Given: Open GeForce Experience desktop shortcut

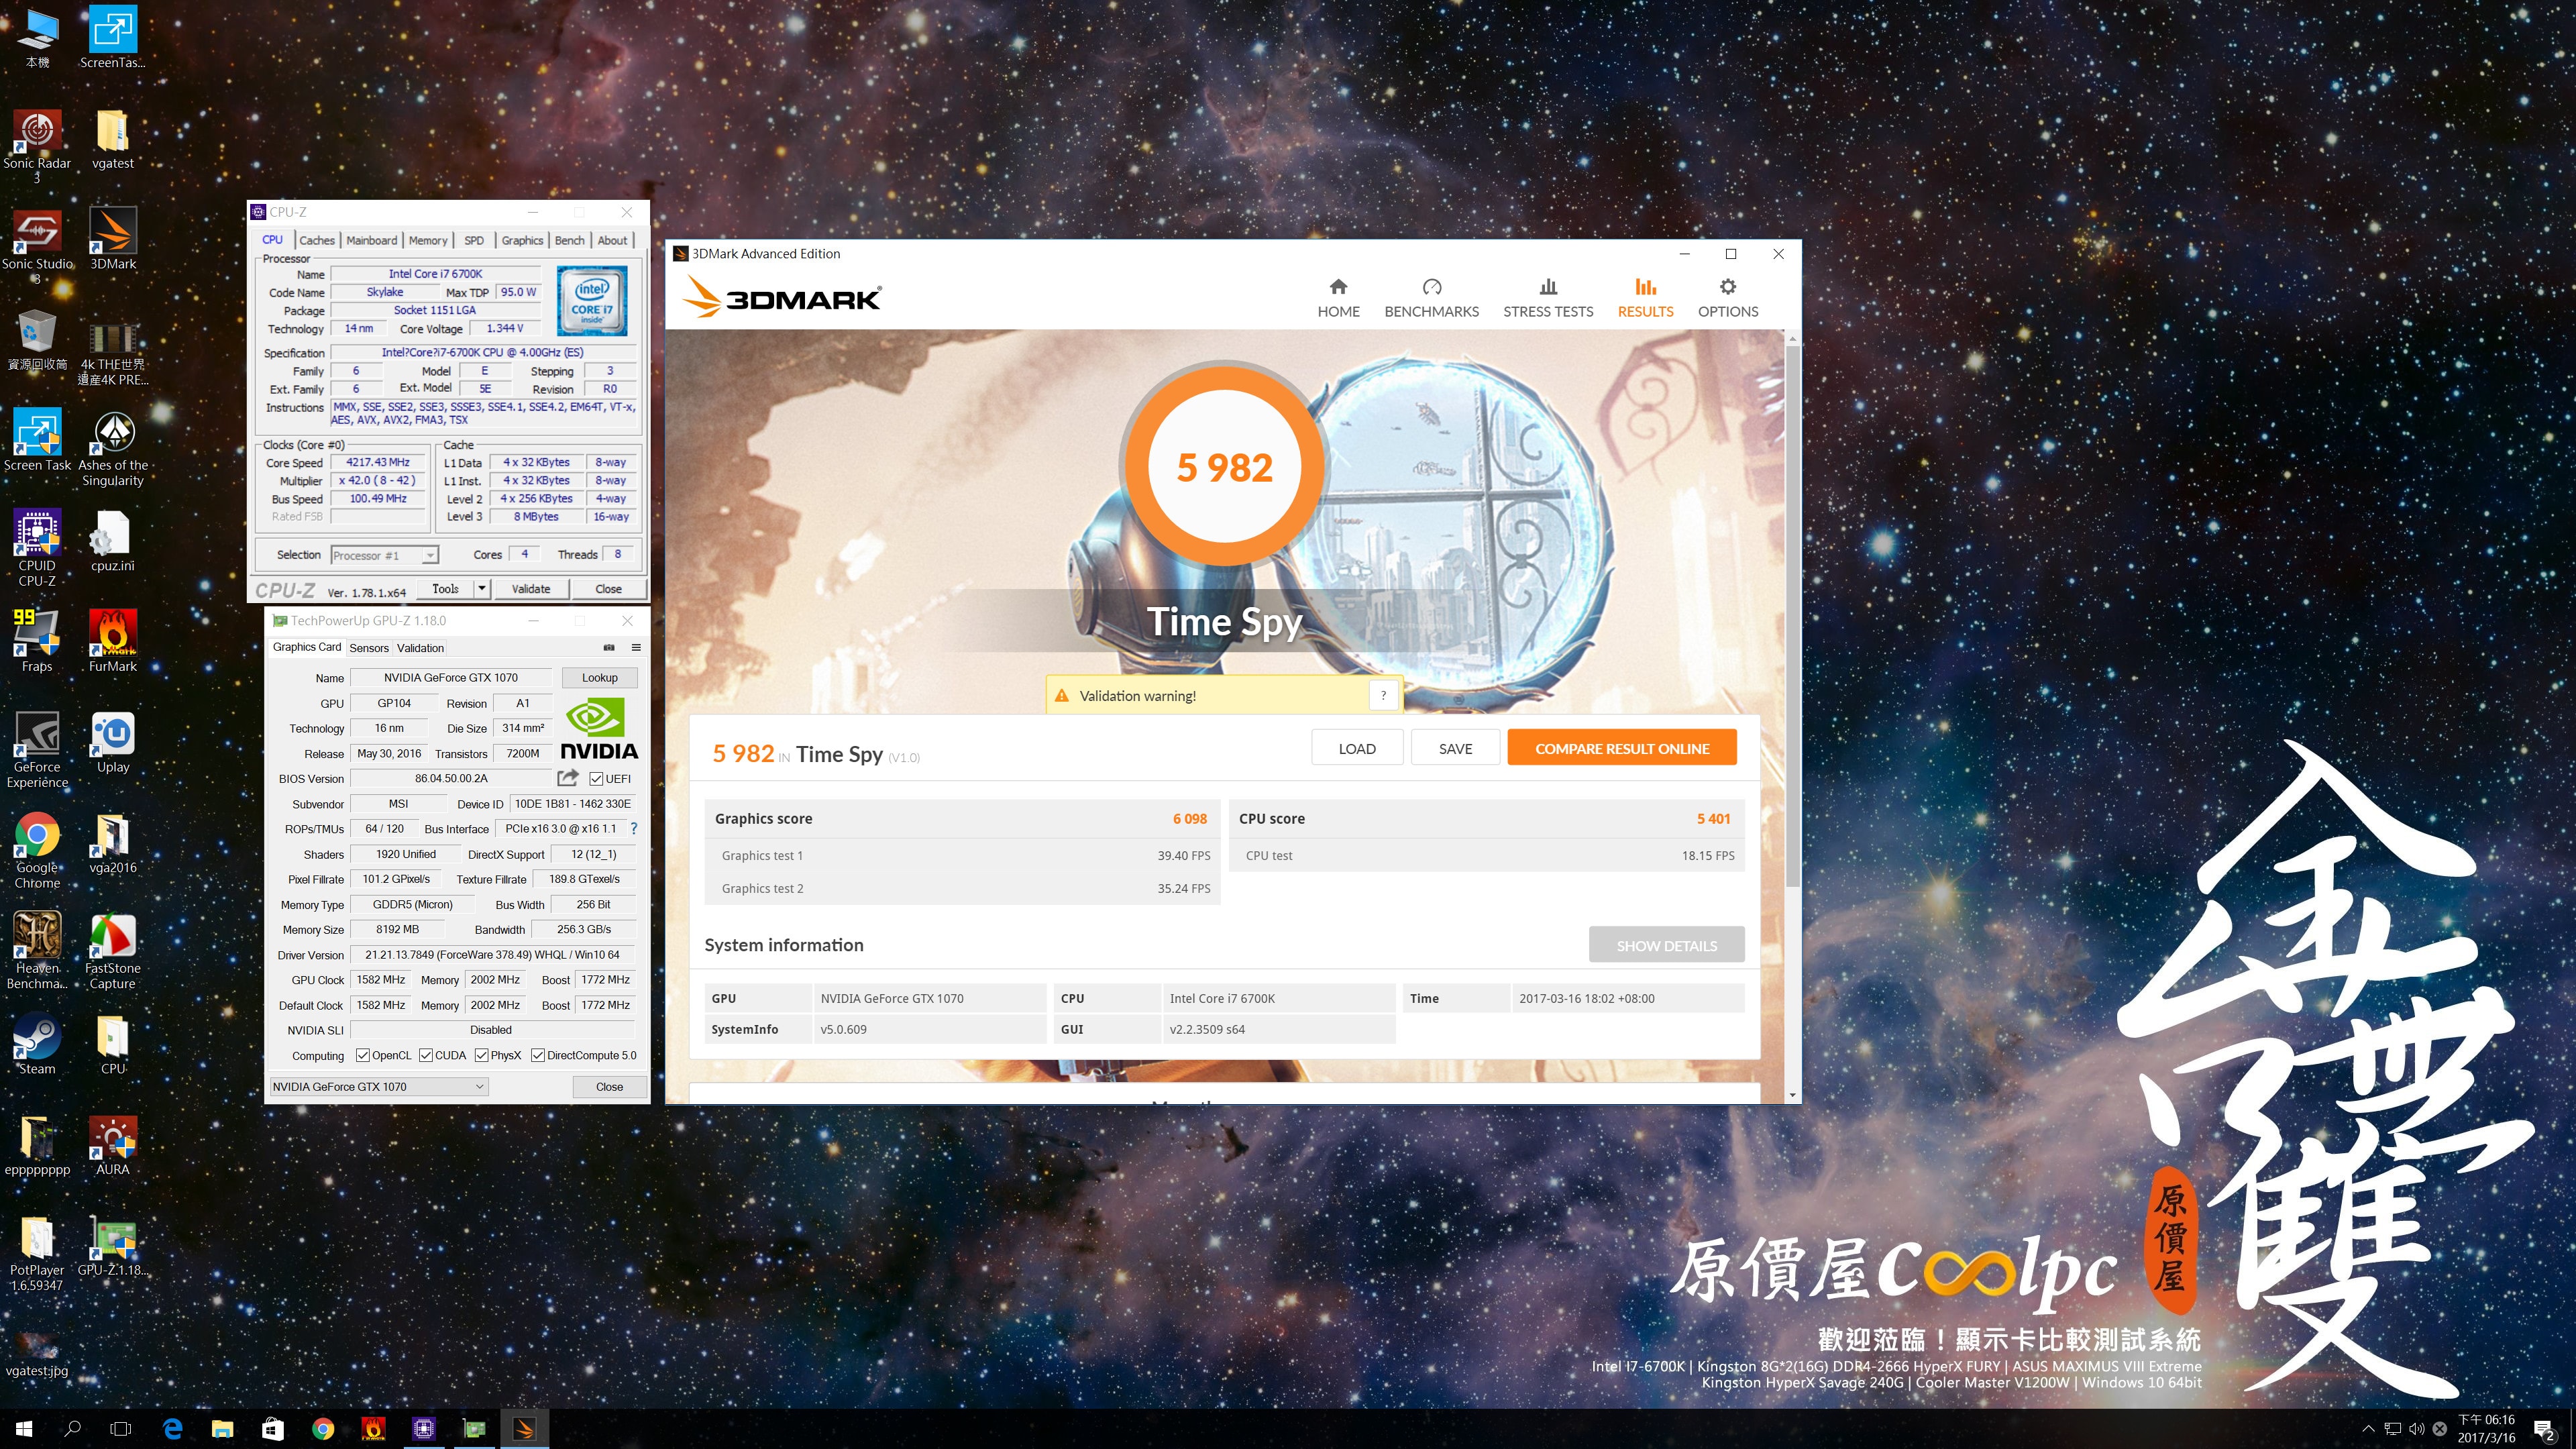Looking at the screenshot, I should (x=37, y=750).
